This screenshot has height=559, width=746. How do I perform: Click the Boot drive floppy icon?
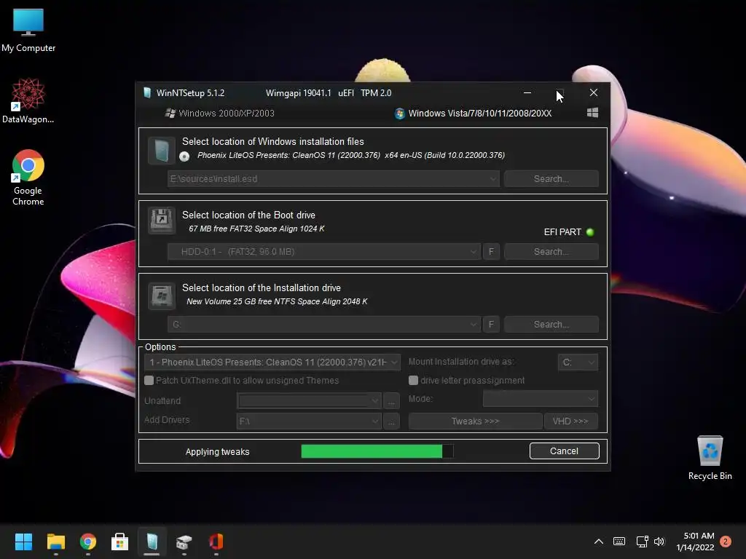(x=162, y=220)
